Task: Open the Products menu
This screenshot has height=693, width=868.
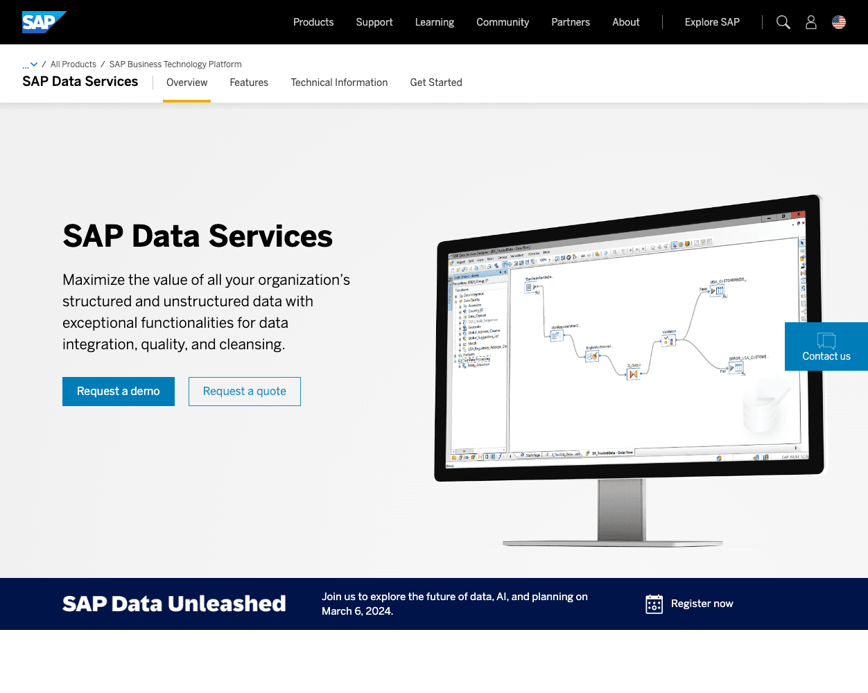Action: coord(313,22)
